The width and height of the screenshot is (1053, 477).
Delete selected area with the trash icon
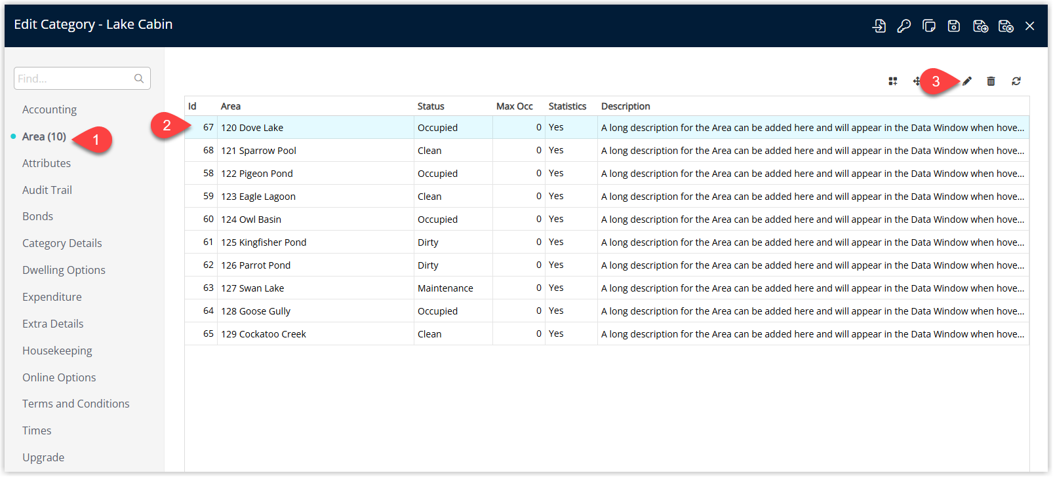click(991, 81)
